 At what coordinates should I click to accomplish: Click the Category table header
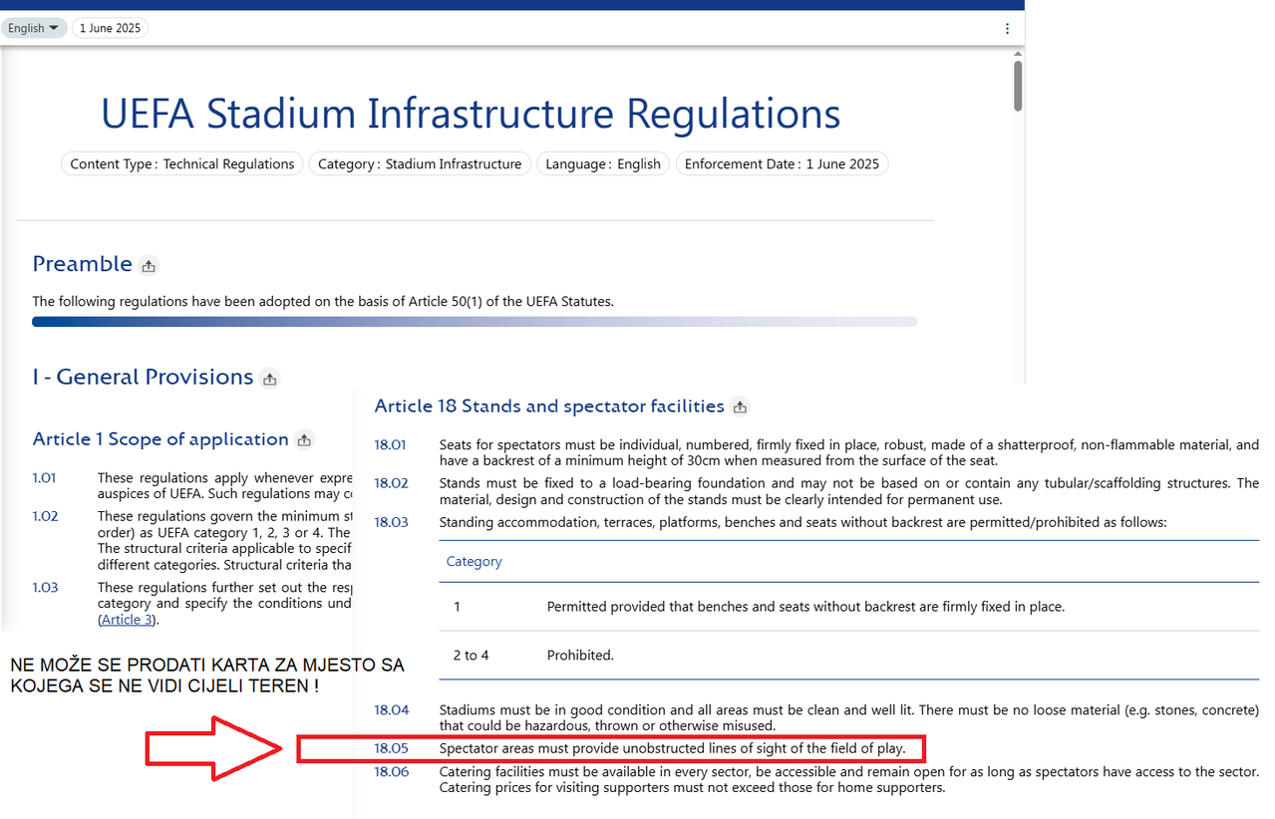click(475, 562)
